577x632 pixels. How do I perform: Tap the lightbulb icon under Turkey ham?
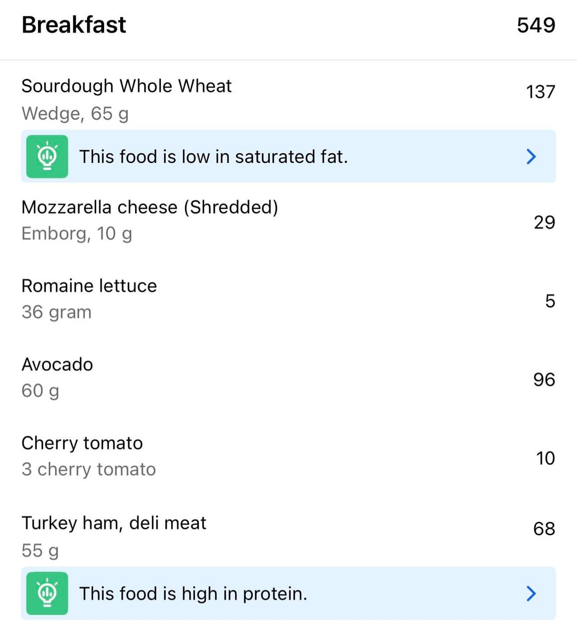click(x=48, y=593)
